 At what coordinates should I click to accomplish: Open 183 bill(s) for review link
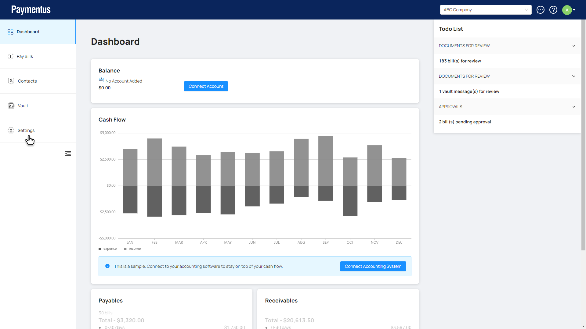pos(460,61)
